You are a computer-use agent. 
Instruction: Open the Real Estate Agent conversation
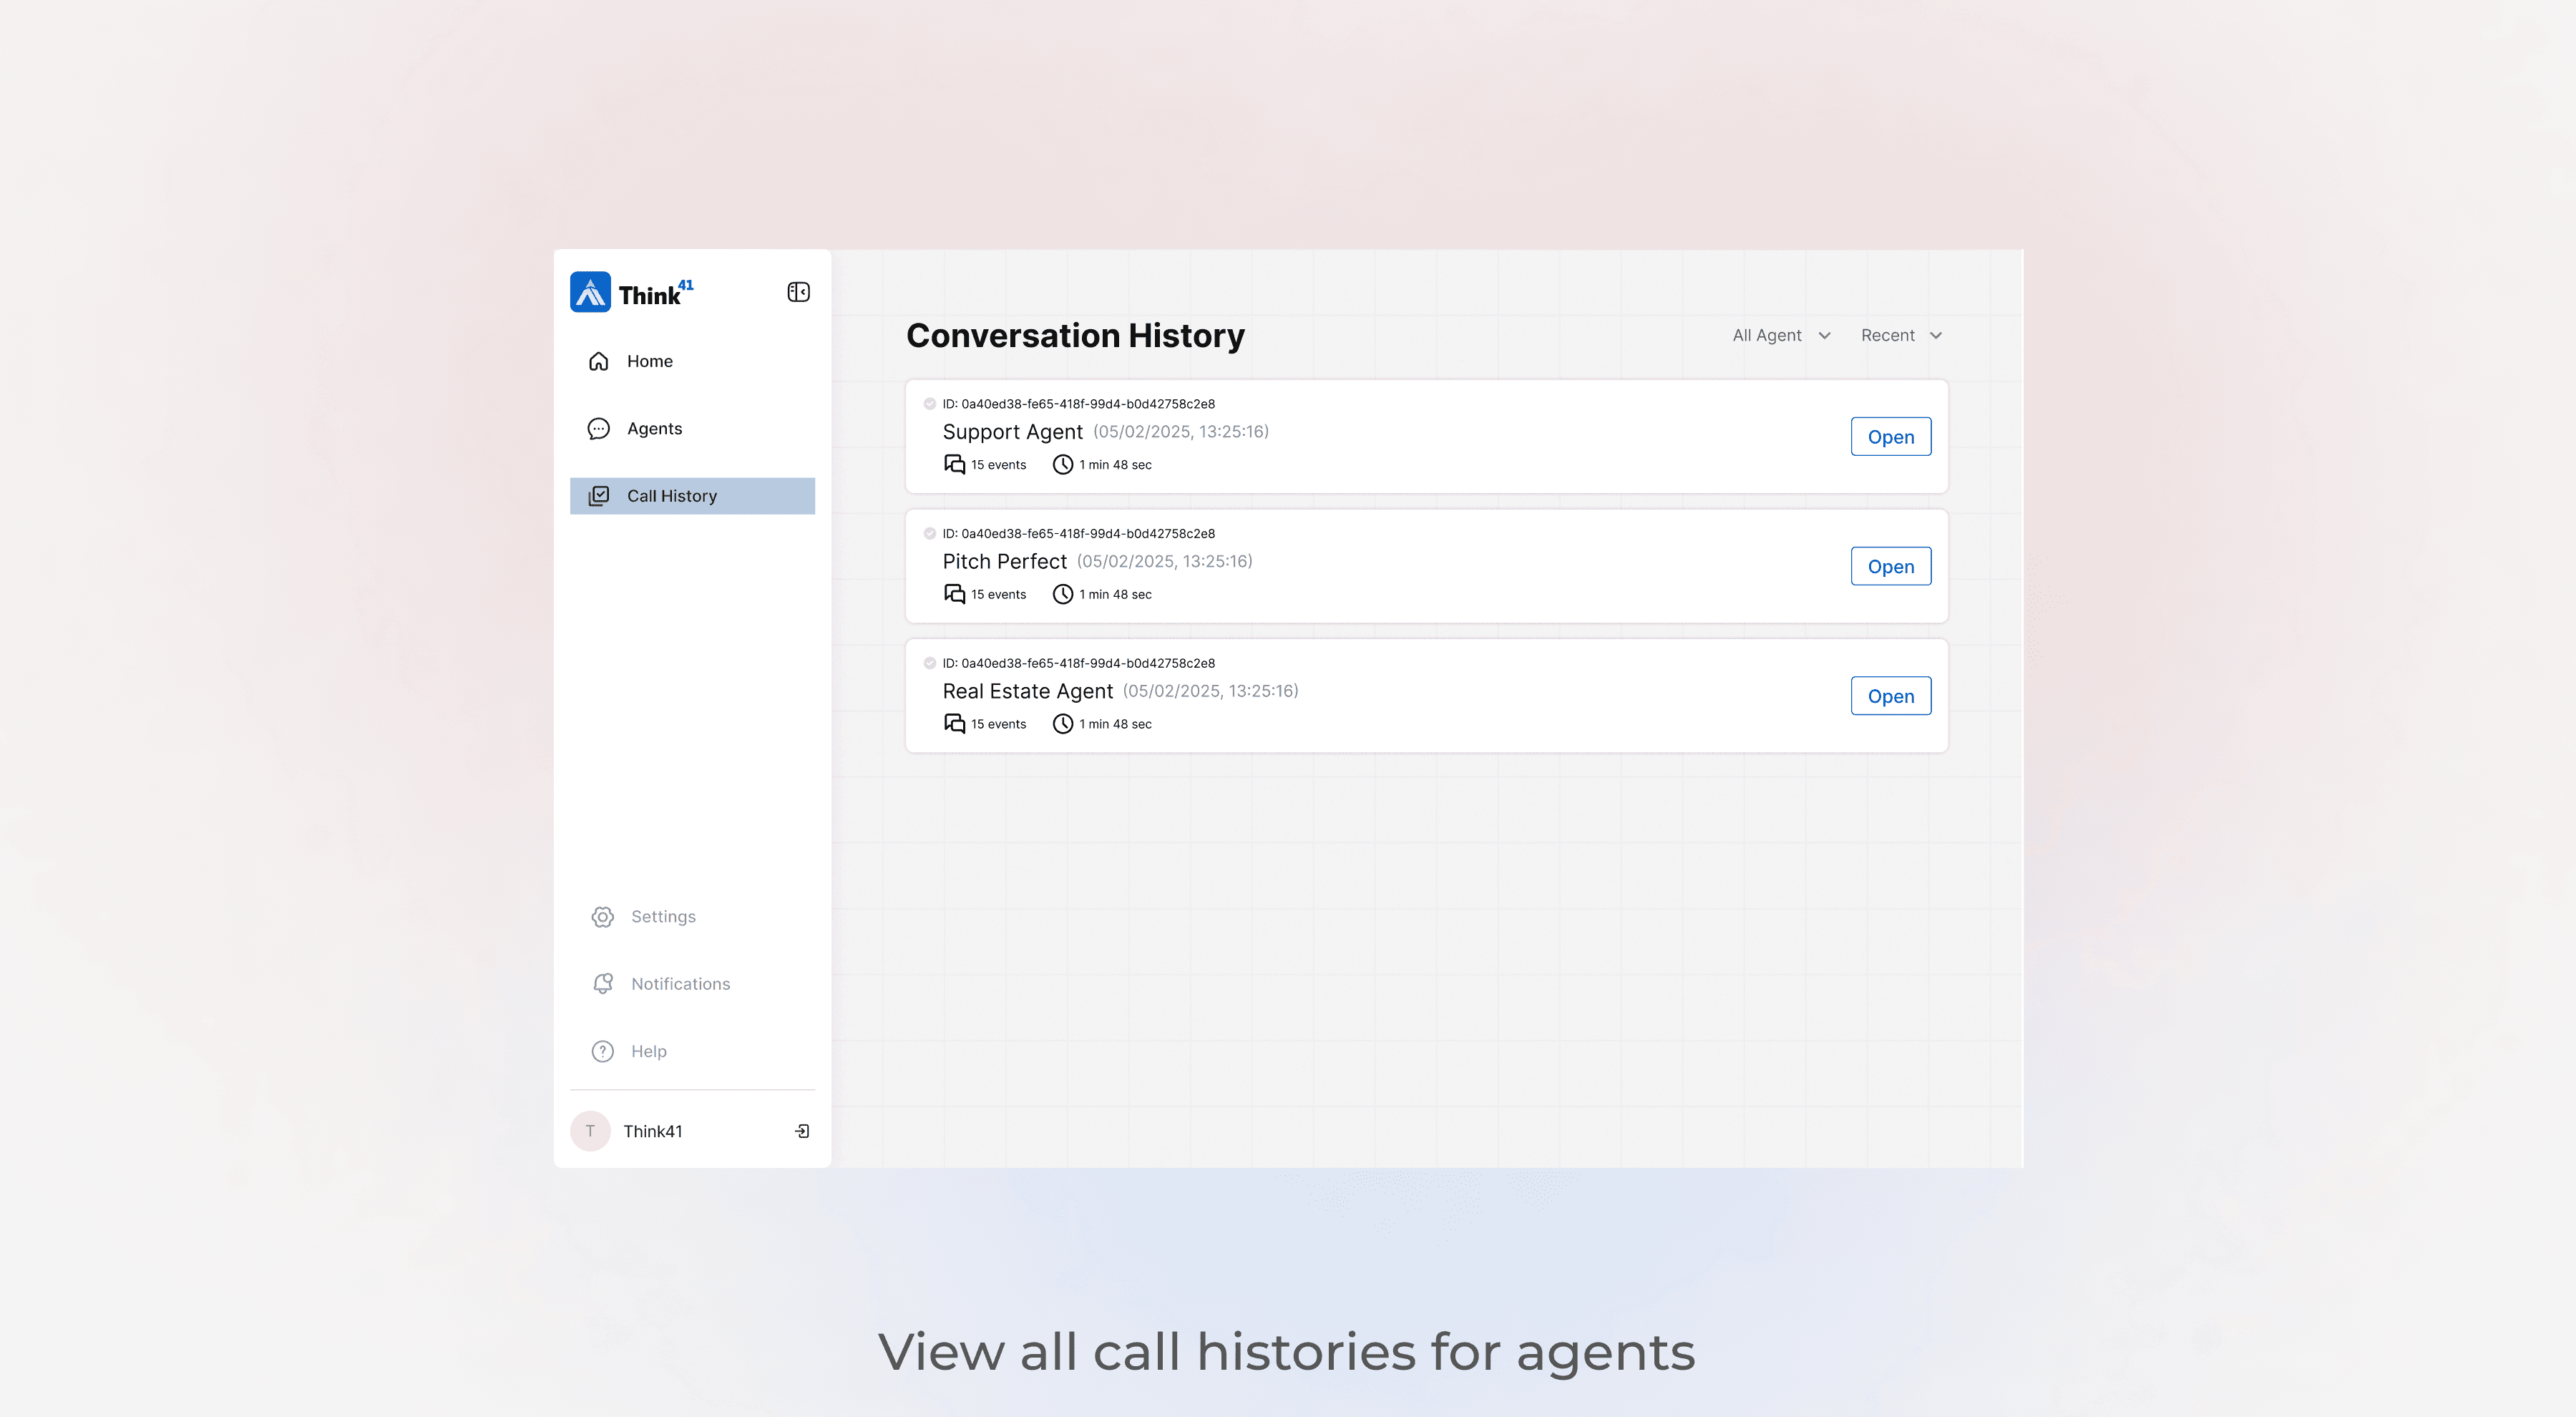click(x=1890, y=696)
